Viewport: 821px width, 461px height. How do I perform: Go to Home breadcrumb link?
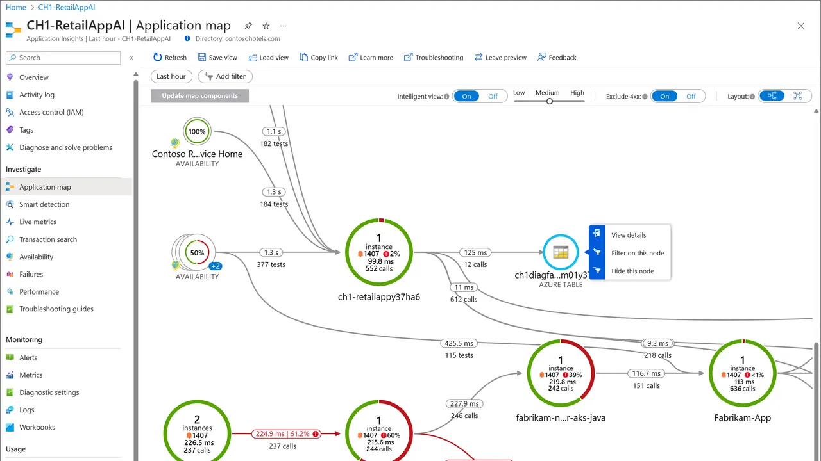pyautogui.click(x=16, y=8)
